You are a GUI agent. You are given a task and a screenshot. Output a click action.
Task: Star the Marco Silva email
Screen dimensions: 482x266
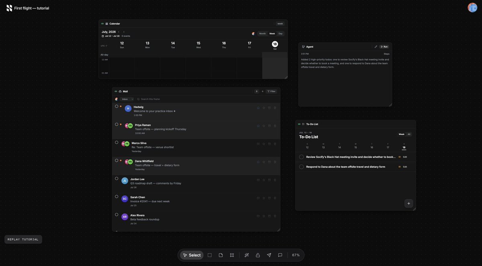[x=264, y=144]
